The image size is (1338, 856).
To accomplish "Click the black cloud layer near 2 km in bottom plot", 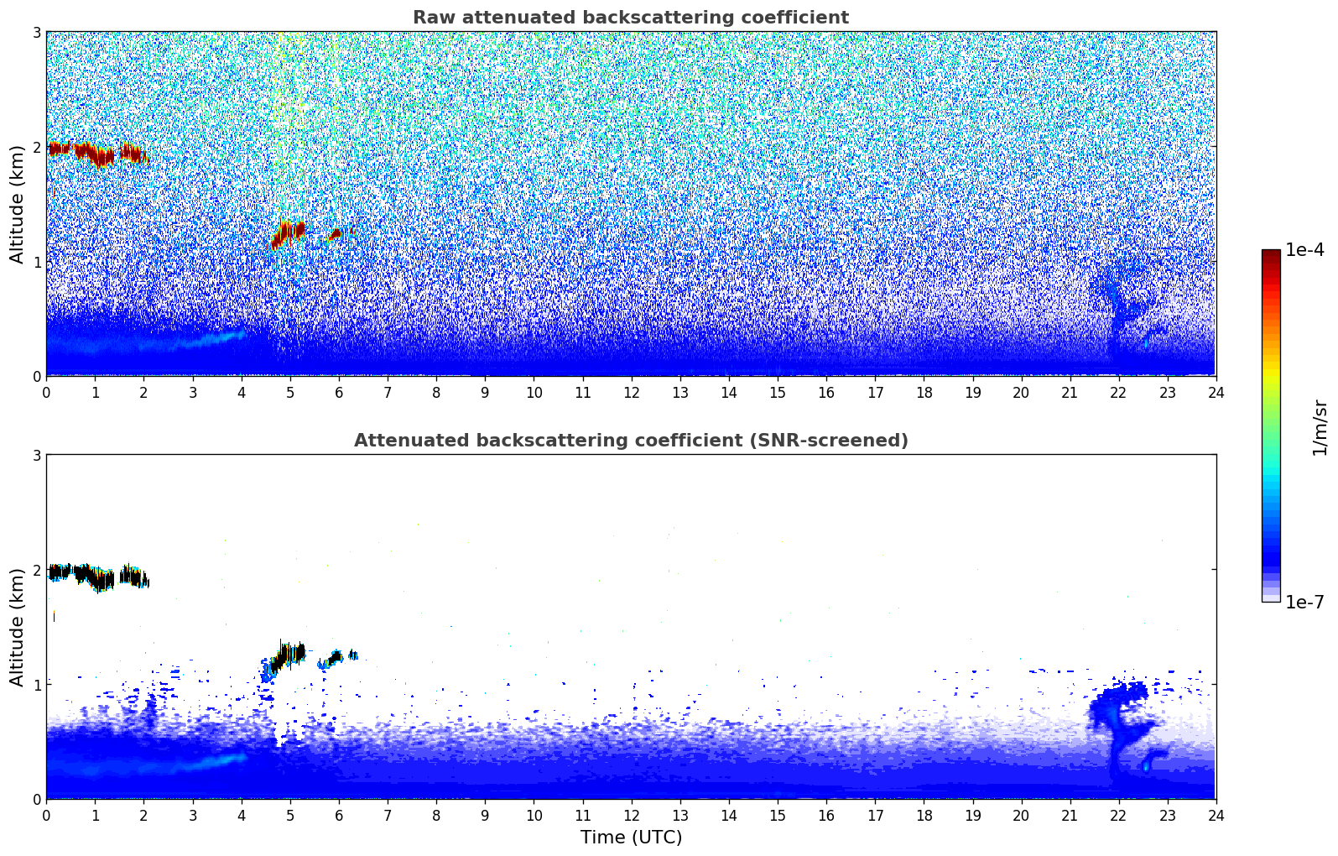I will (97, 577).
